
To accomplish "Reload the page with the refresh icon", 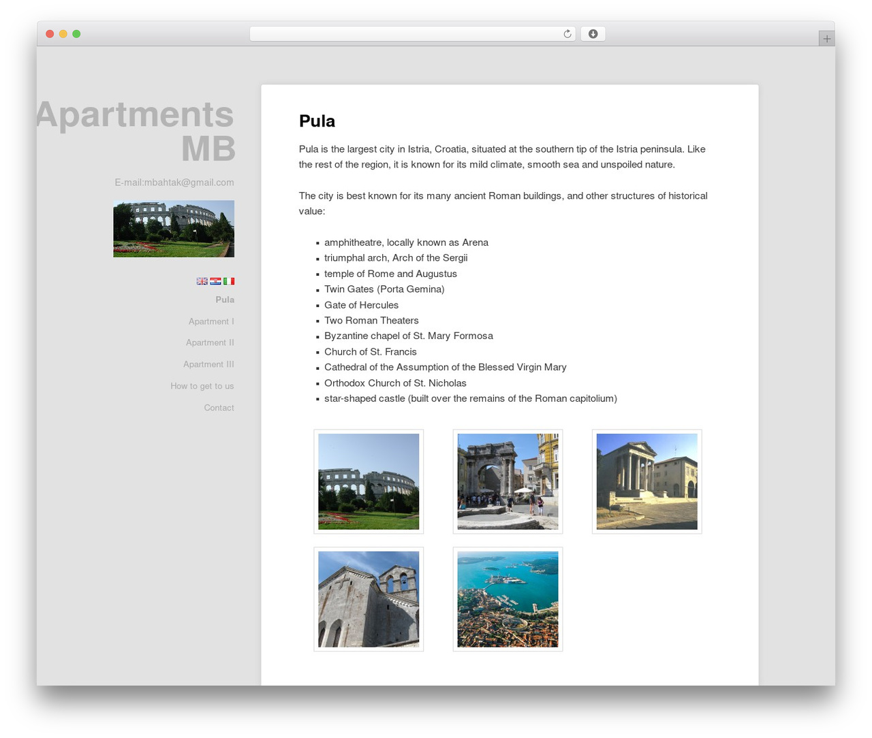I will tap(567, 34).
